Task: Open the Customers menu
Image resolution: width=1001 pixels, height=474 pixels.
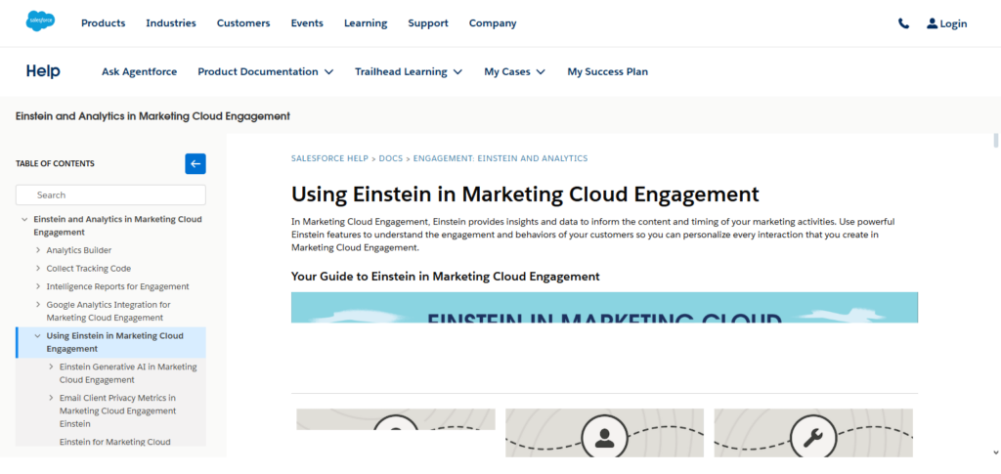Action: tap(243, 22)
